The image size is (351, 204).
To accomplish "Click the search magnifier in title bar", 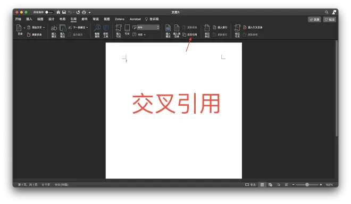I will [327, 12].
